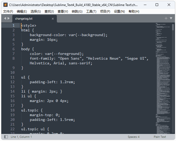The height and width of the screenshot is (141, 176).
Task: Click the Sublime Text app icon in title bar
Action: [x=5, y=5]
